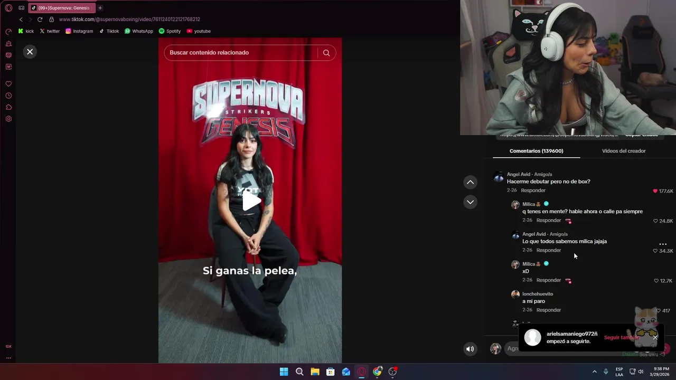The image size is (676, 380).
Task: Open Chrome from taskbar
Action: tap(377, 372)
